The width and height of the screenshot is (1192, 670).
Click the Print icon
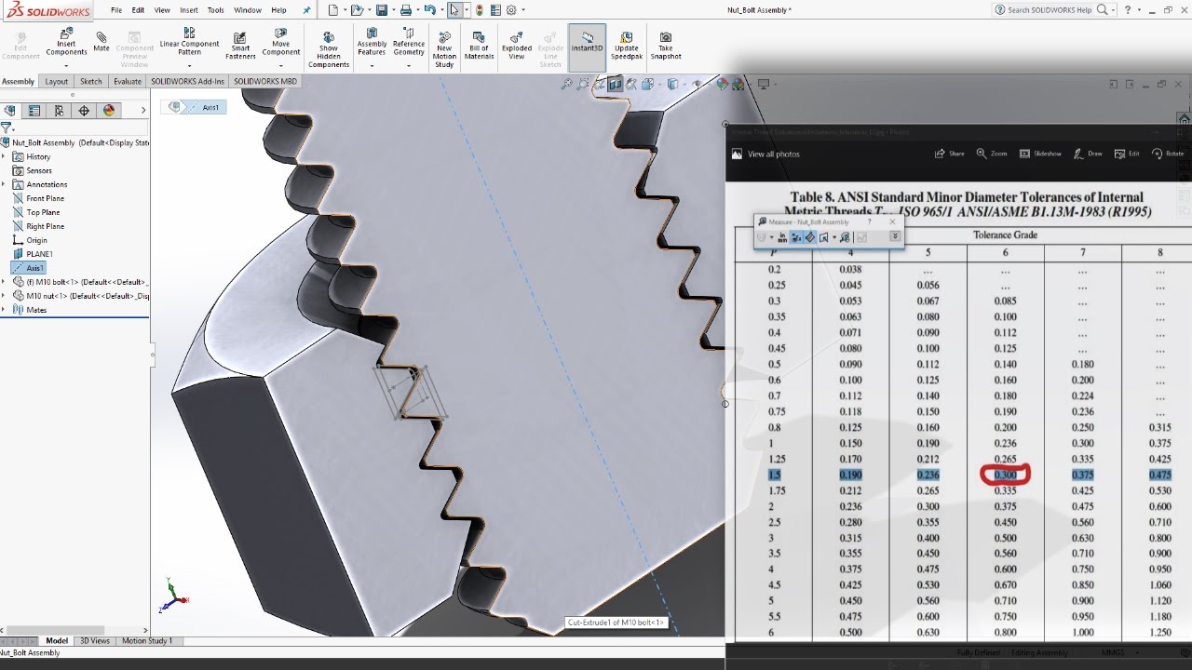(x=405, y=9)
